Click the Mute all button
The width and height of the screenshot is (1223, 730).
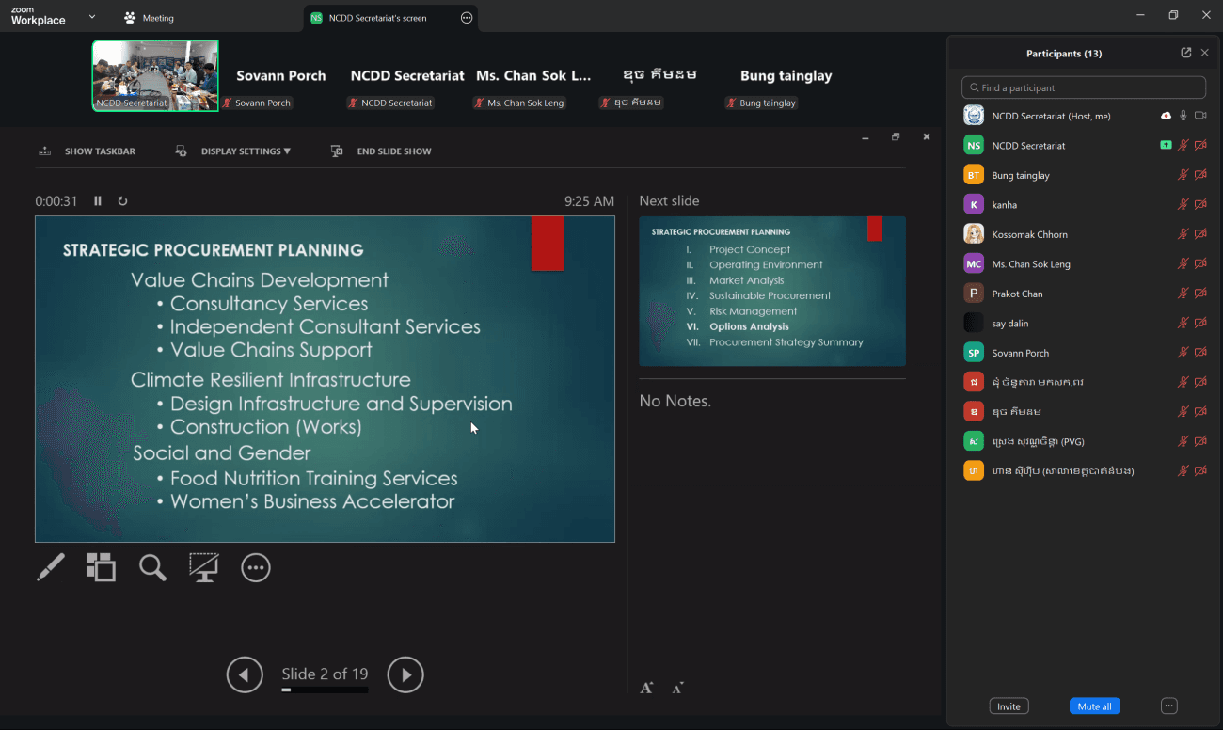pos(1094,706)
